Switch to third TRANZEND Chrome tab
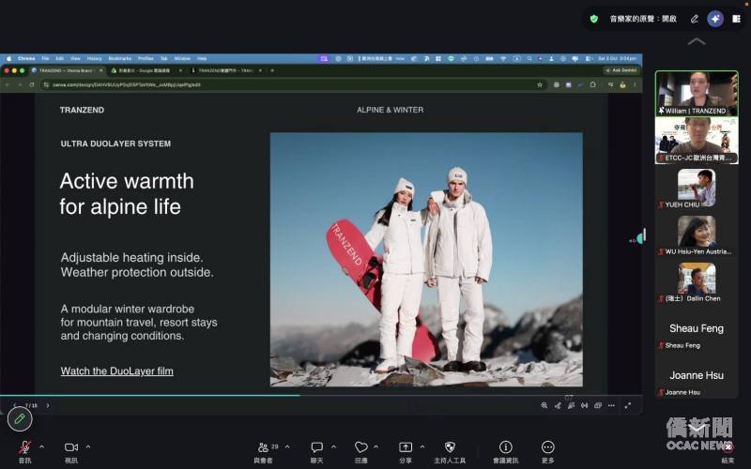751x469 pixels. [225, 70]
